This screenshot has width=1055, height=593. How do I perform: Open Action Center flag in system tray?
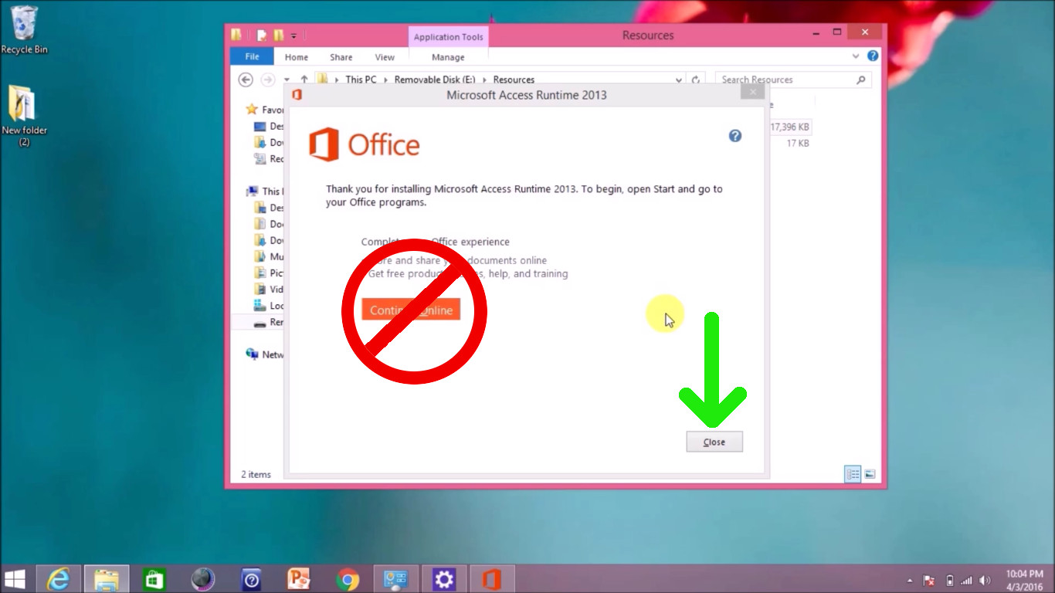[x=930, y=581]
